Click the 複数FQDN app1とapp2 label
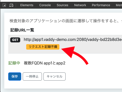The height and width of the screenshot is (92, 122). pos(44,63)
